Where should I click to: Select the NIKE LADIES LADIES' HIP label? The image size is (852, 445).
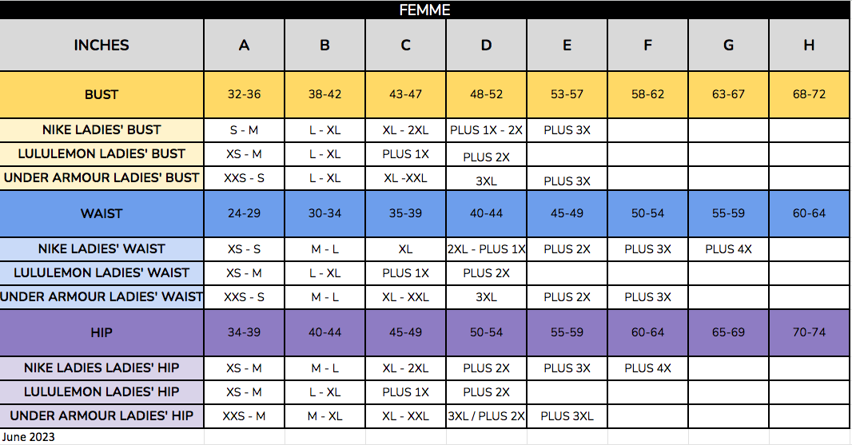(x=102, y=368)
